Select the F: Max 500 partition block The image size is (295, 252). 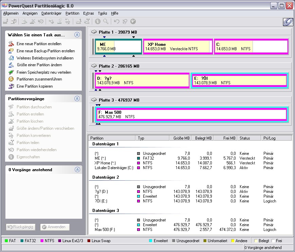pyautogui.click(x=191, y=114)
